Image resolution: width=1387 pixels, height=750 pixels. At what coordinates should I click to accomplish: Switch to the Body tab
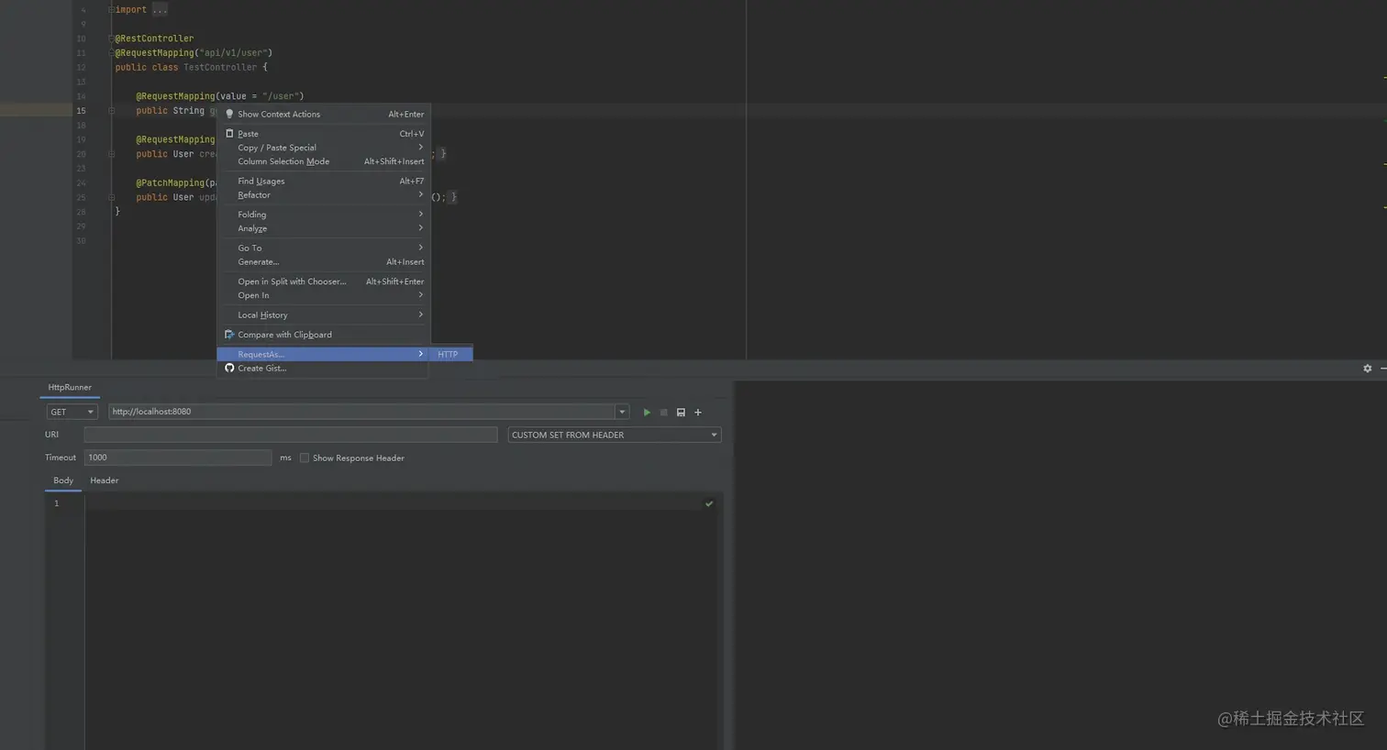point(63,480)
